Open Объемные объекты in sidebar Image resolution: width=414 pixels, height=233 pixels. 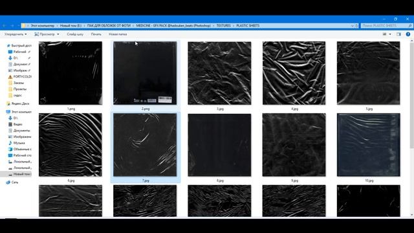click(x=20, y=150)
